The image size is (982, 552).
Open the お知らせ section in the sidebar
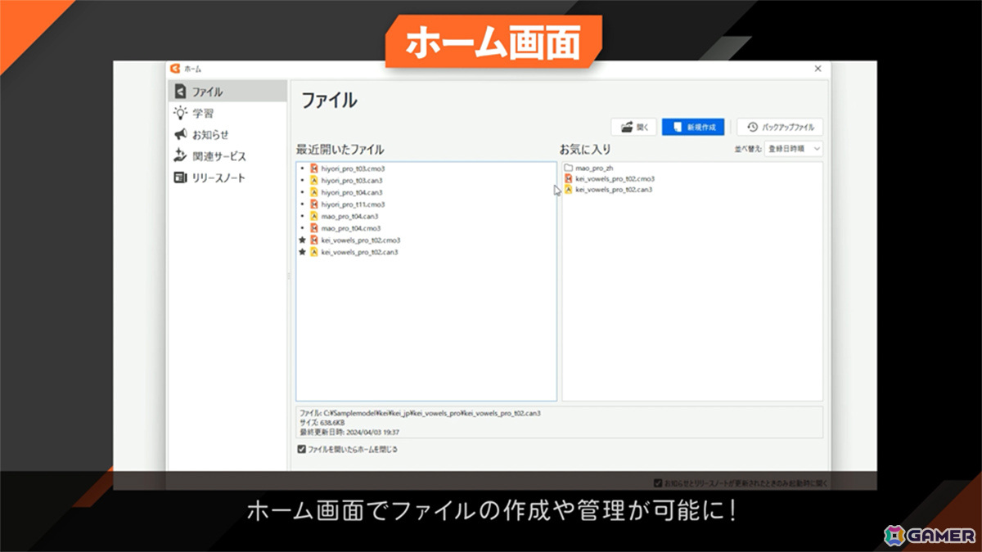point(227,134)
